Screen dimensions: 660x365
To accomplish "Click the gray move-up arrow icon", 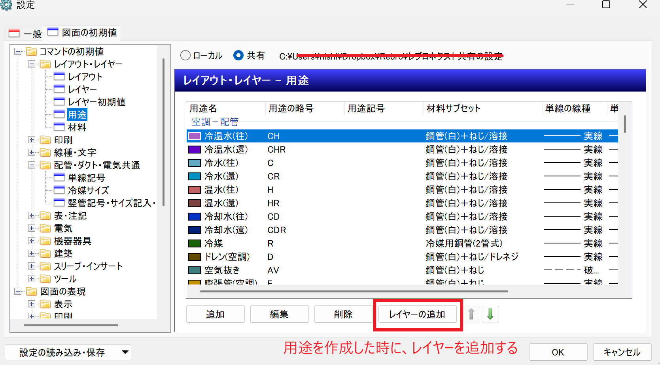I will 471,314.
